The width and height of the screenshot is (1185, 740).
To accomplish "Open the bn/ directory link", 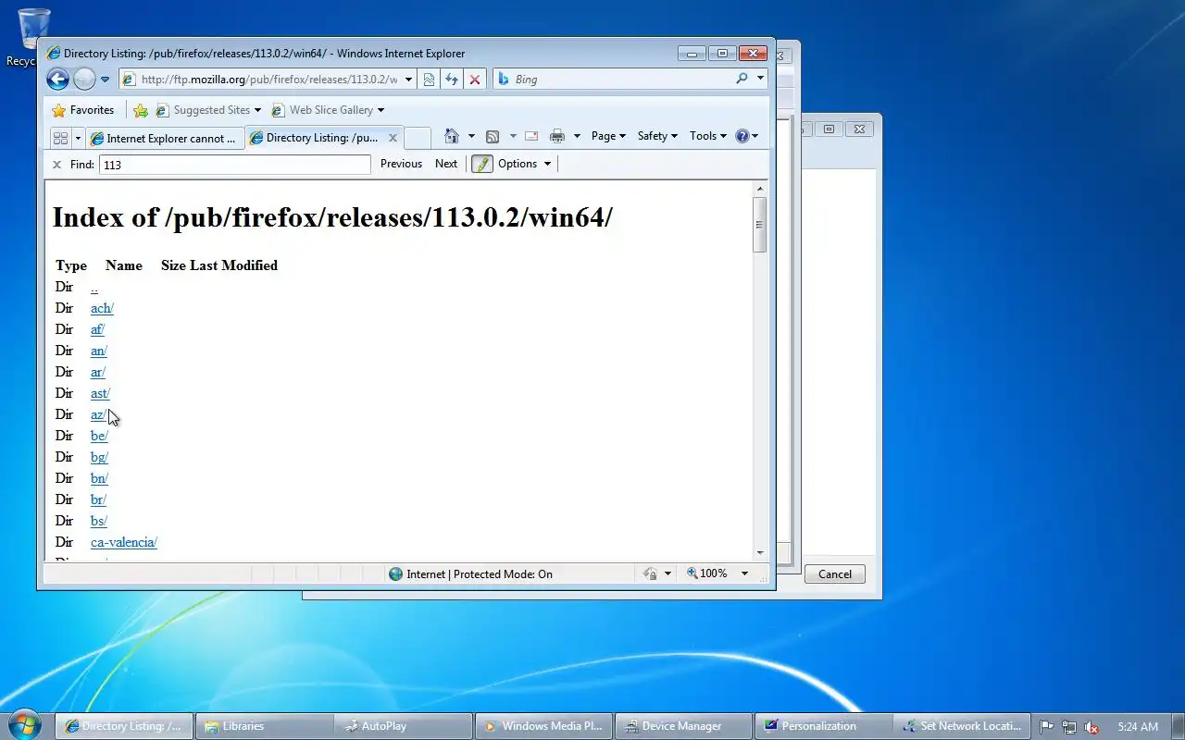I will click(99, 478).
